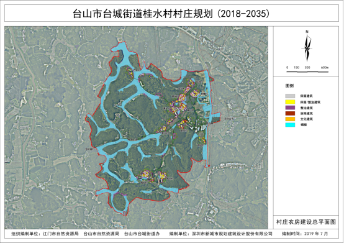Click the 图例 legend heading
Viewport: 344px width, 243px height.
(289, 86)
